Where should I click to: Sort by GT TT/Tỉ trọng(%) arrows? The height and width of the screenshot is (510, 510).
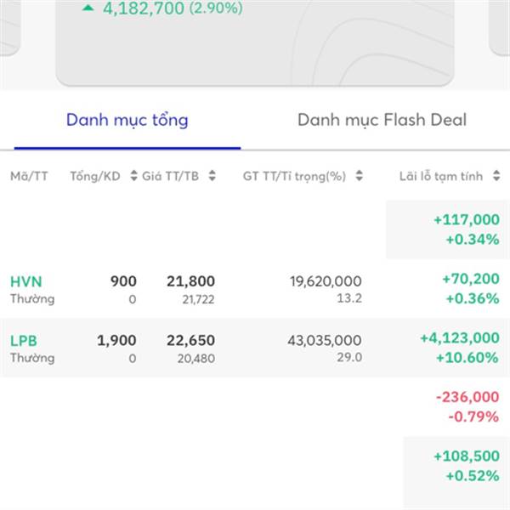(359, 176)
